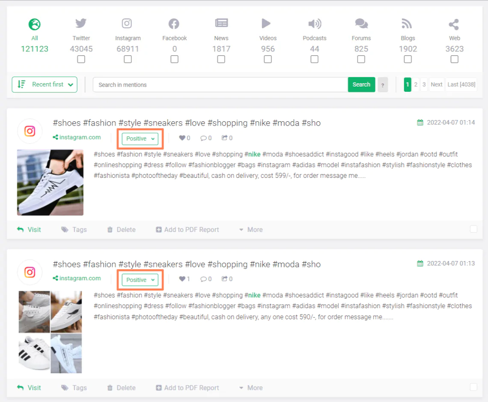Screen dimensions: 488x402
Task: Click the Forums chat icon
Action: pyautogui.click(x=361, y=24)
